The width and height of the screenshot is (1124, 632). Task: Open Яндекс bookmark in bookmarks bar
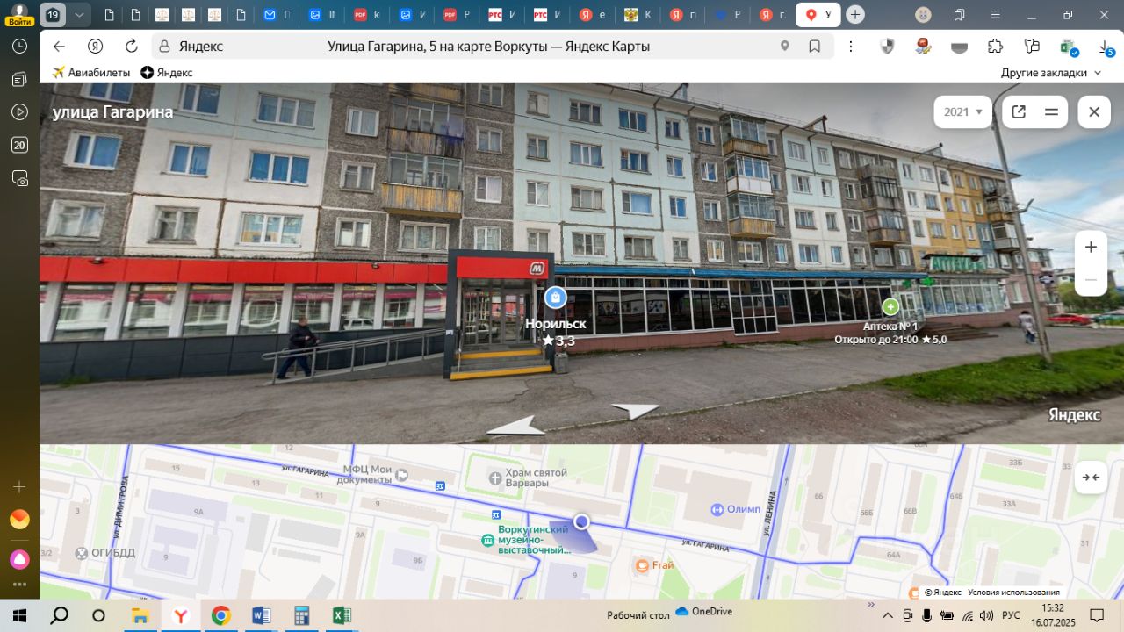coord(167,73)
